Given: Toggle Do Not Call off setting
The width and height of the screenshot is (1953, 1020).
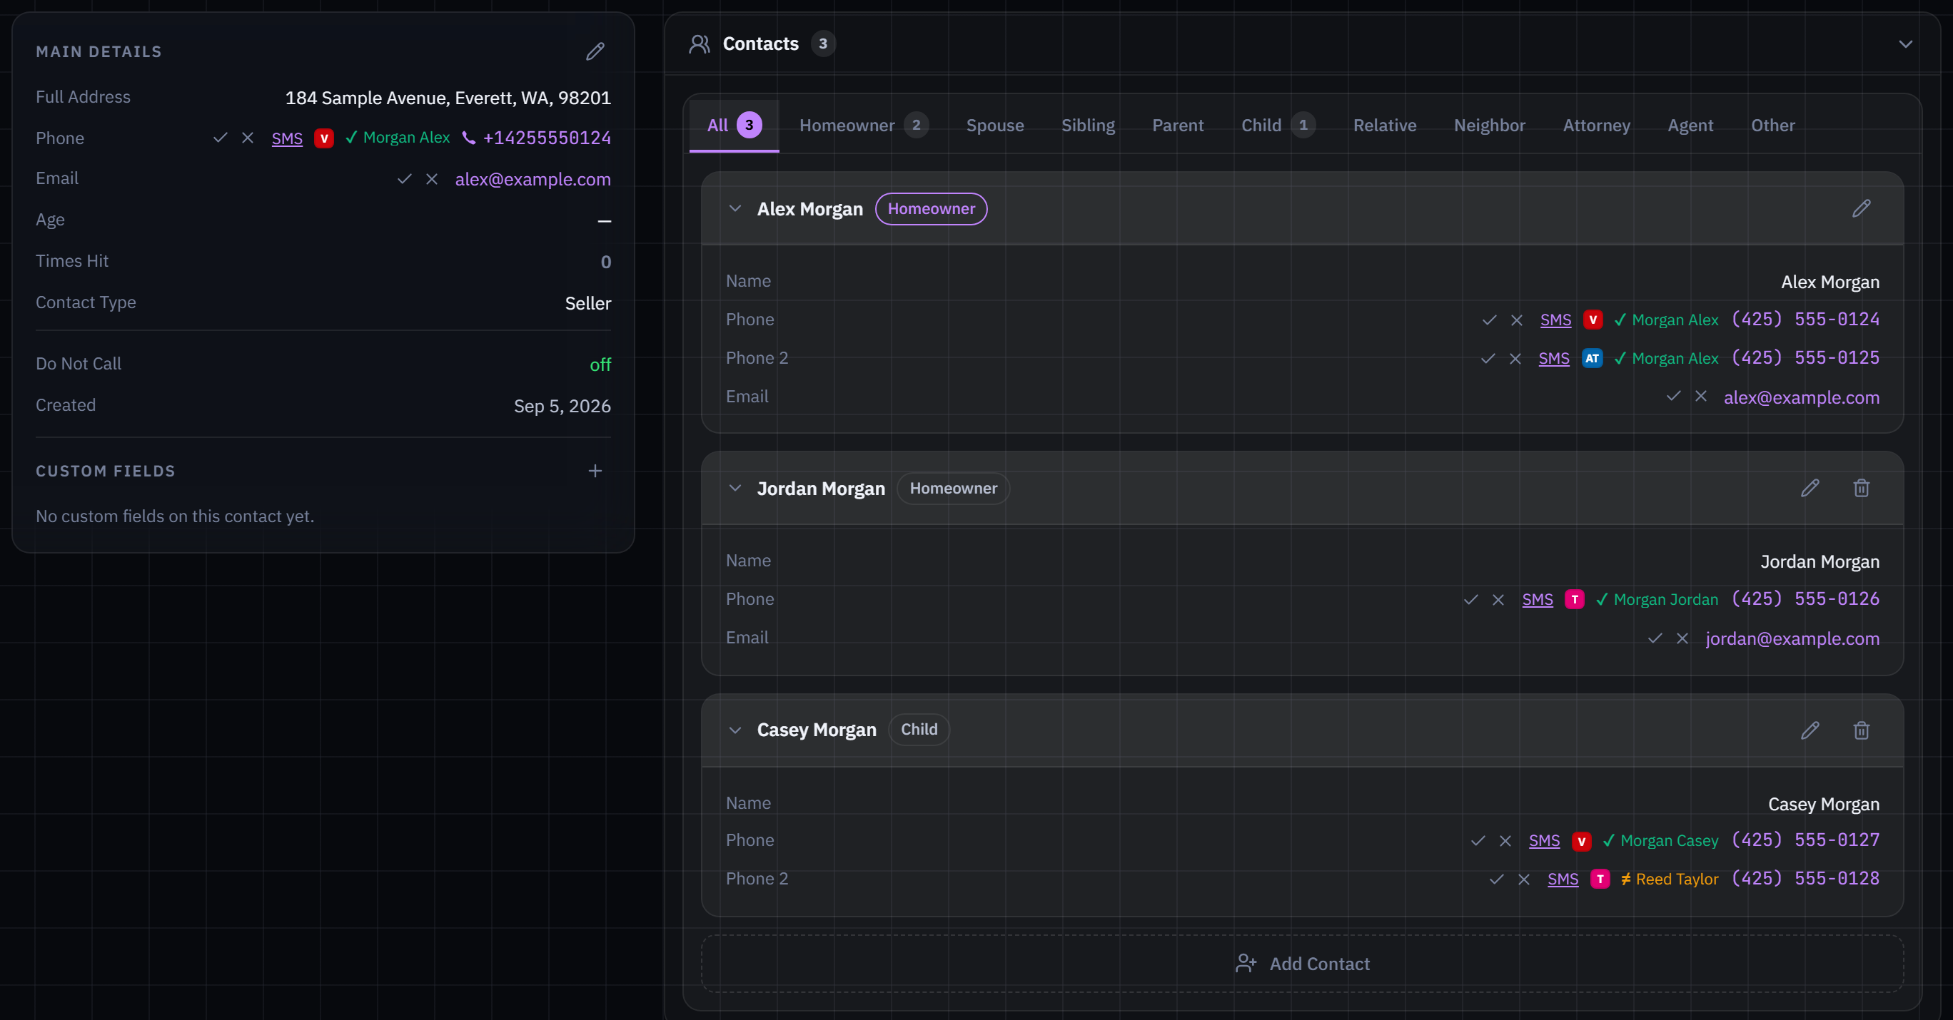Looking at the screenshot, I should tap(600, 365).
